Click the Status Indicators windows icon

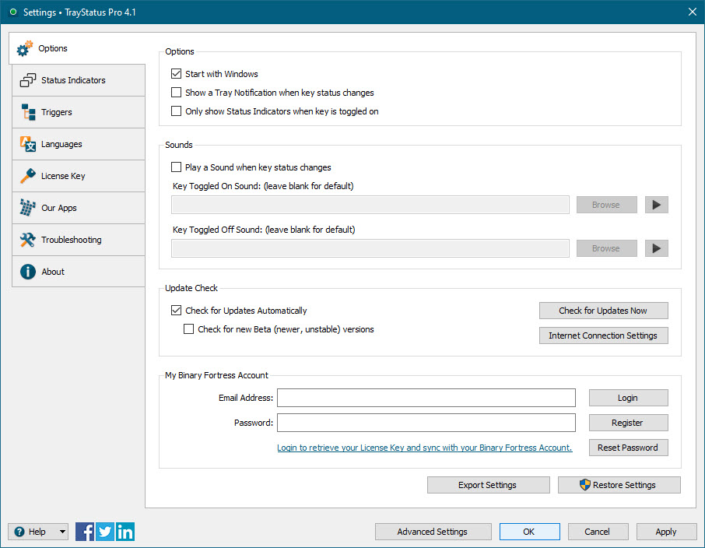click(x=28, y=80)
